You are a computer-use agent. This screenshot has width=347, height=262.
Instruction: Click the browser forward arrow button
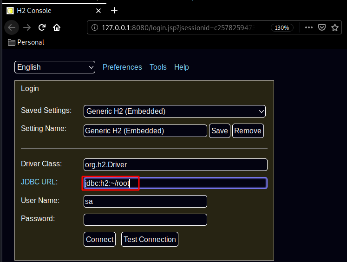[x=27, y=27]
